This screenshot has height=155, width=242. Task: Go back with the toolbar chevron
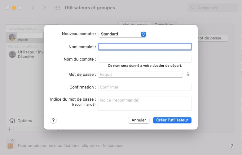tap(33, 8)
